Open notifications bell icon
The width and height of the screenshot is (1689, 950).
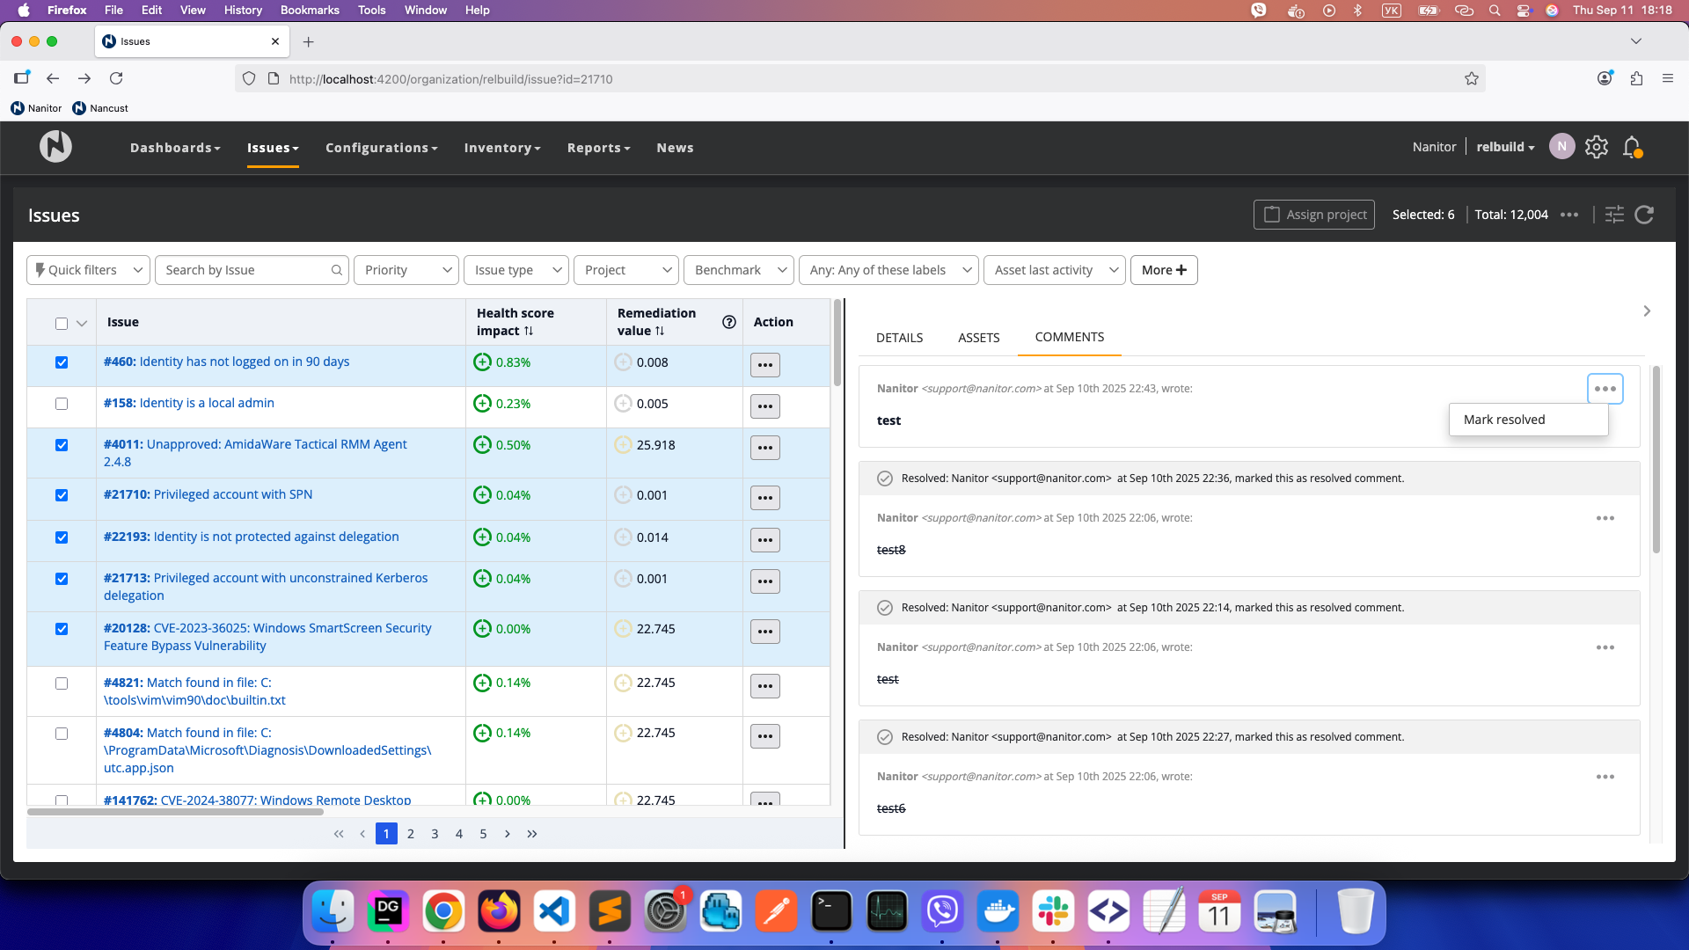[x=1632, y=147]
